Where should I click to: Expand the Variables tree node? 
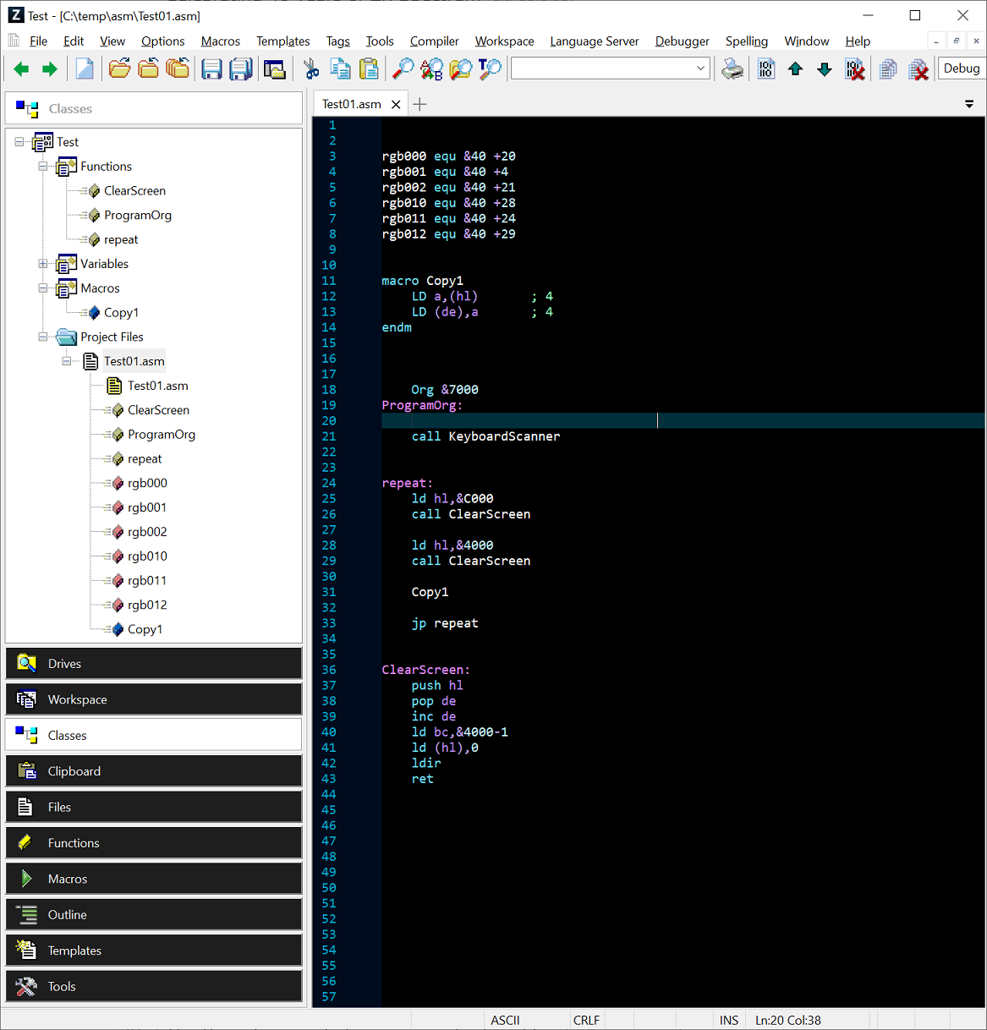(x=43, y=264)
